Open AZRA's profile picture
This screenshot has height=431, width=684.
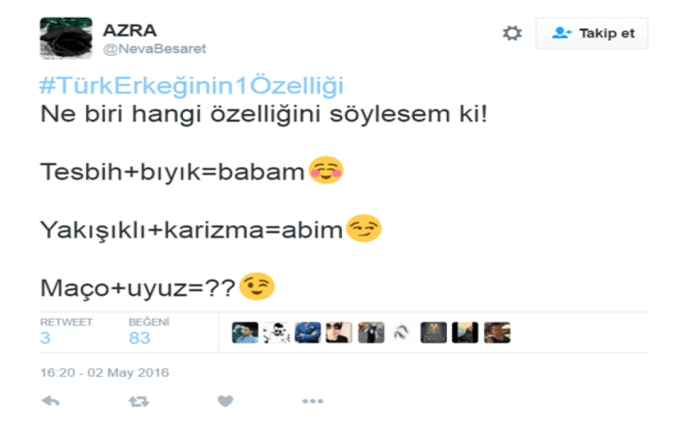tap(67, 38)
